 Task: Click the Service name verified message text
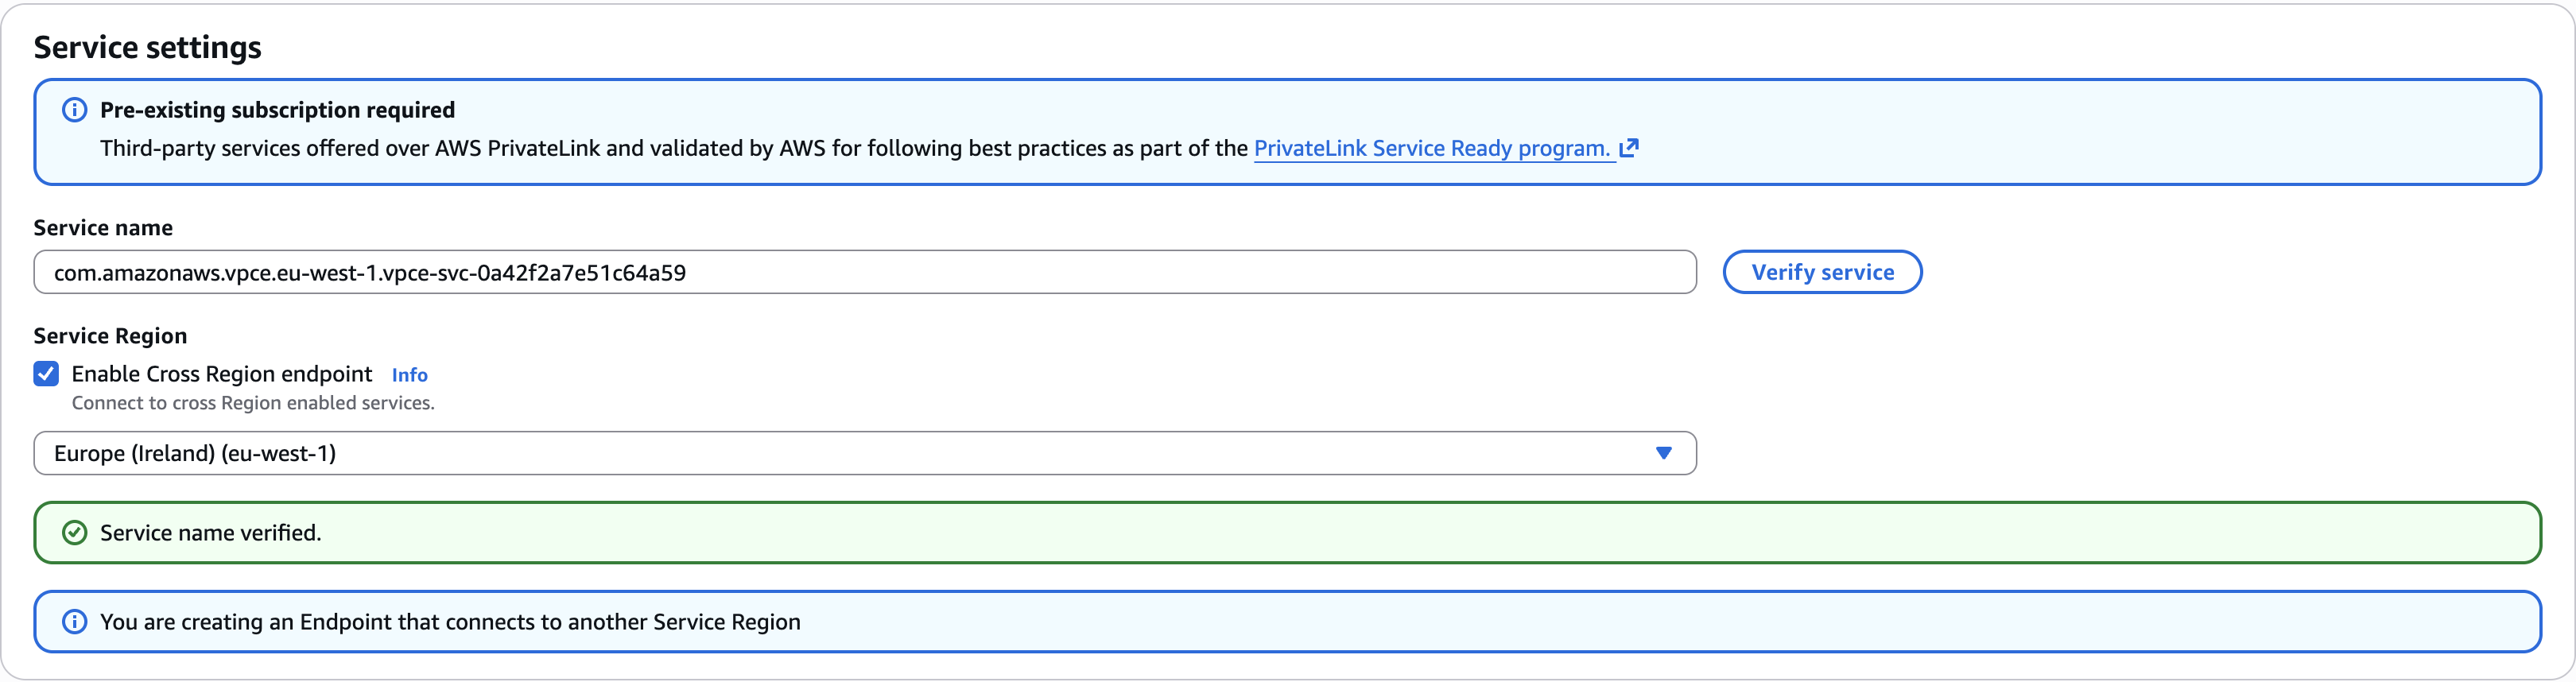pyautogui.click(x=210, y=533)
